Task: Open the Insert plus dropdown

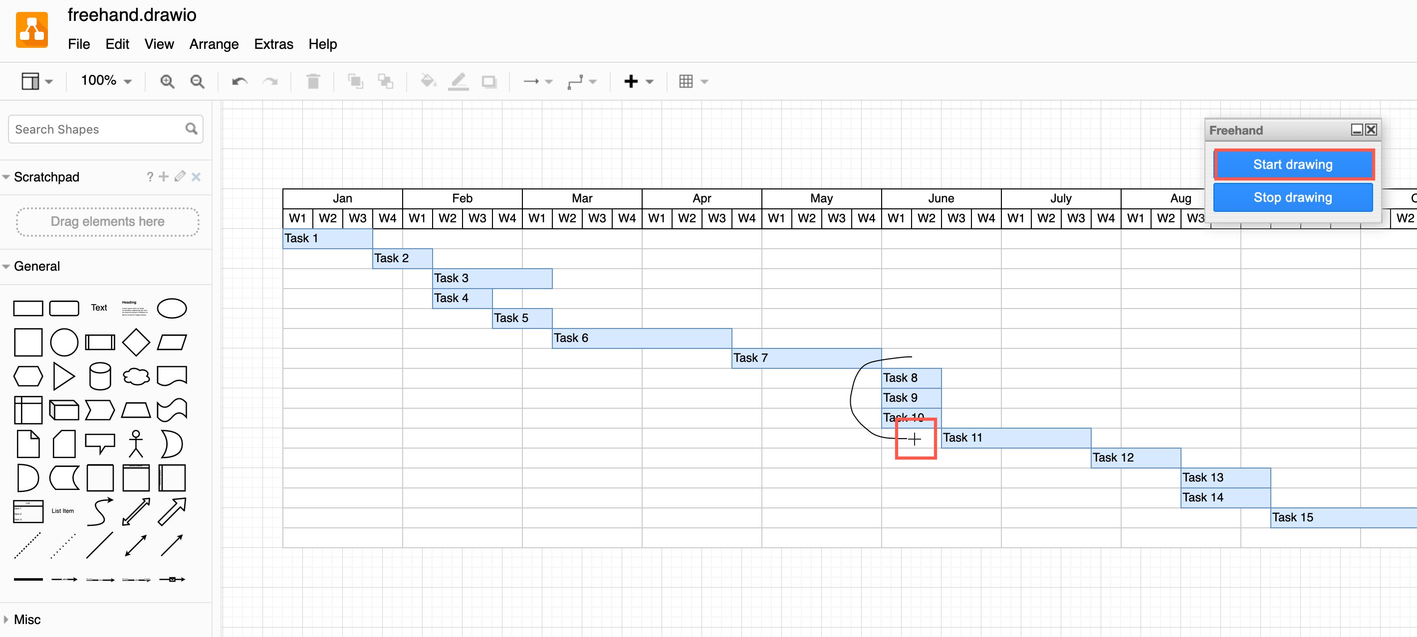Action: (638, 82)
